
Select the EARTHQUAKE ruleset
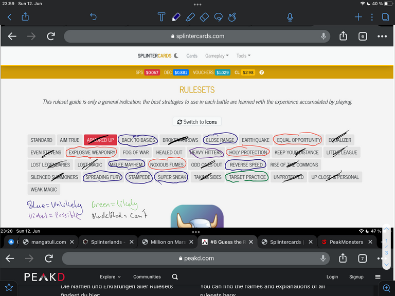coord(256,140)
